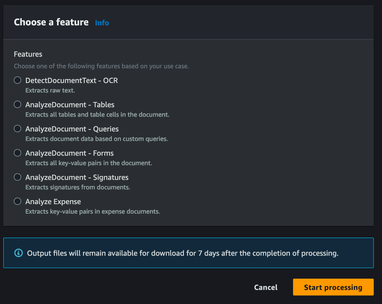Choose the Analyze Expense radio button

click(x=17, y=201)
